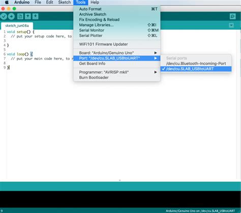Open the Sketch menu
241x213 pixels.
tap(65, 3)
